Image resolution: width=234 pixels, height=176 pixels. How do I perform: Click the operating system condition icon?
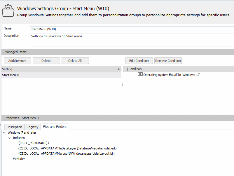pyautogui.click(x=140, y=74)
